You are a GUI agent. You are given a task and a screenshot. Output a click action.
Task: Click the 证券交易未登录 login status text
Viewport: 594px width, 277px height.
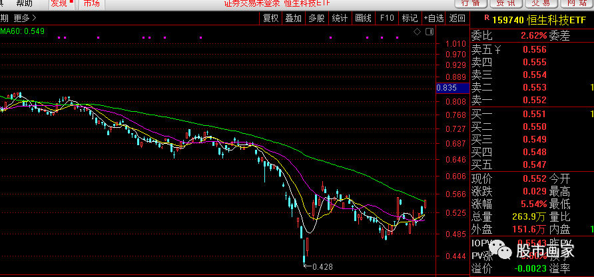[x=252, y=3]
